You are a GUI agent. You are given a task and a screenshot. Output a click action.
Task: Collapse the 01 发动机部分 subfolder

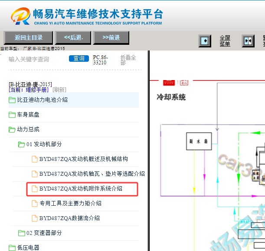coord(44,144)
